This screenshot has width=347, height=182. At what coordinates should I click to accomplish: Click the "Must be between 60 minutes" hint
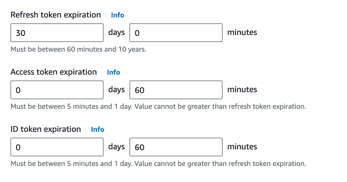point(79,49)
